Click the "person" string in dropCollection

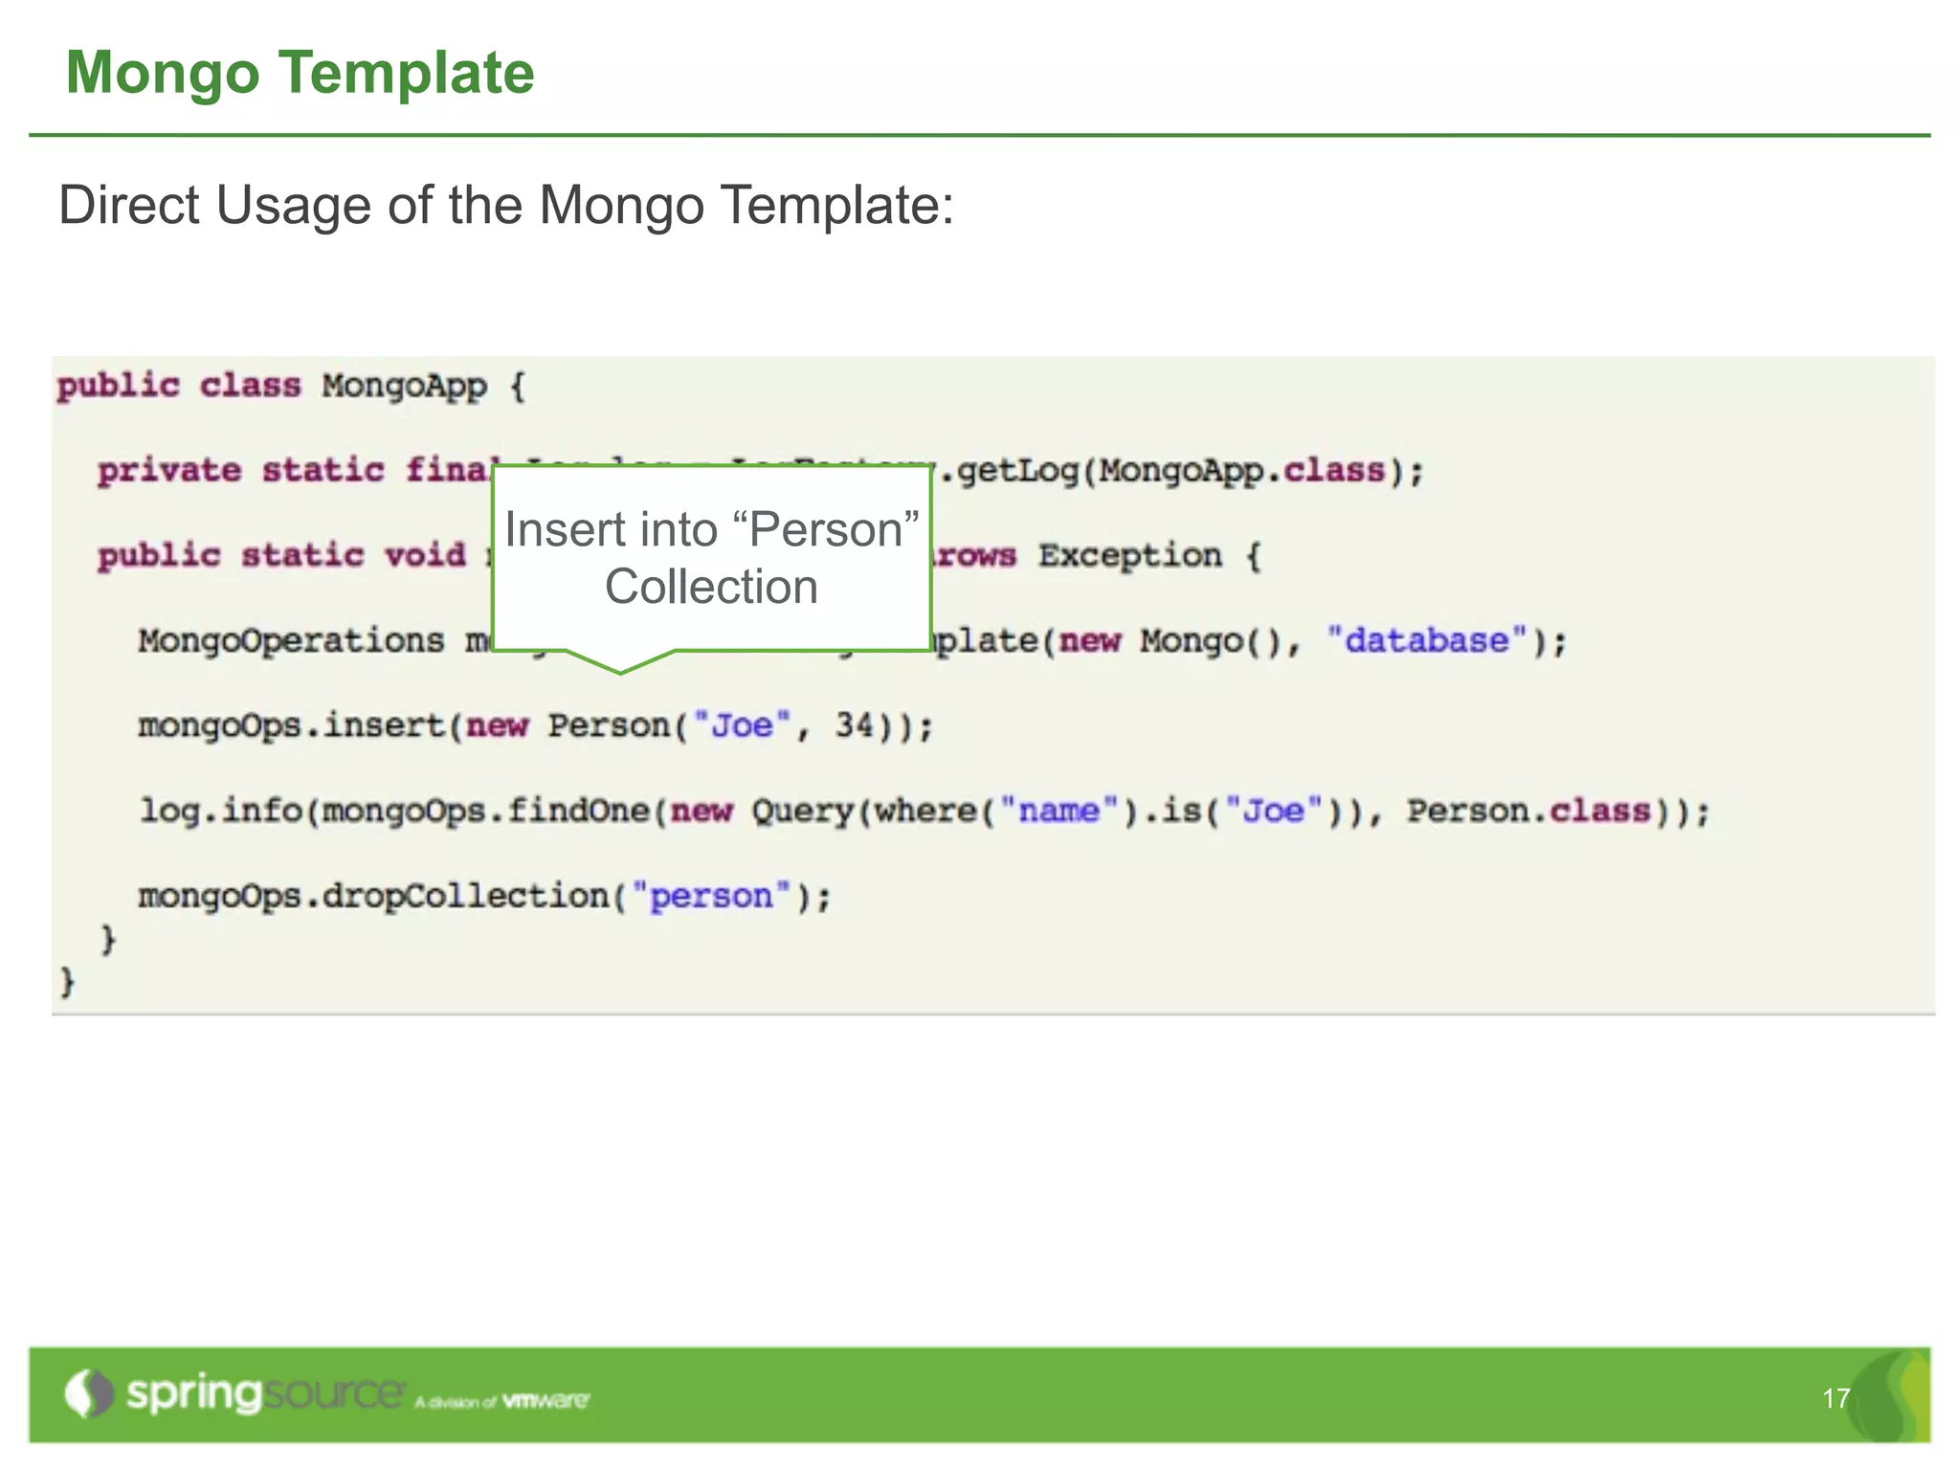tap(711, 896)
